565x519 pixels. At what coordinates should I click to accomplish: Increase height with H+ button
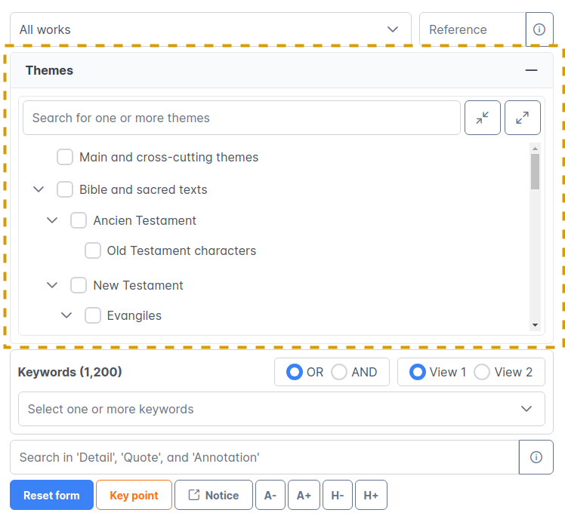pos(371,496)
